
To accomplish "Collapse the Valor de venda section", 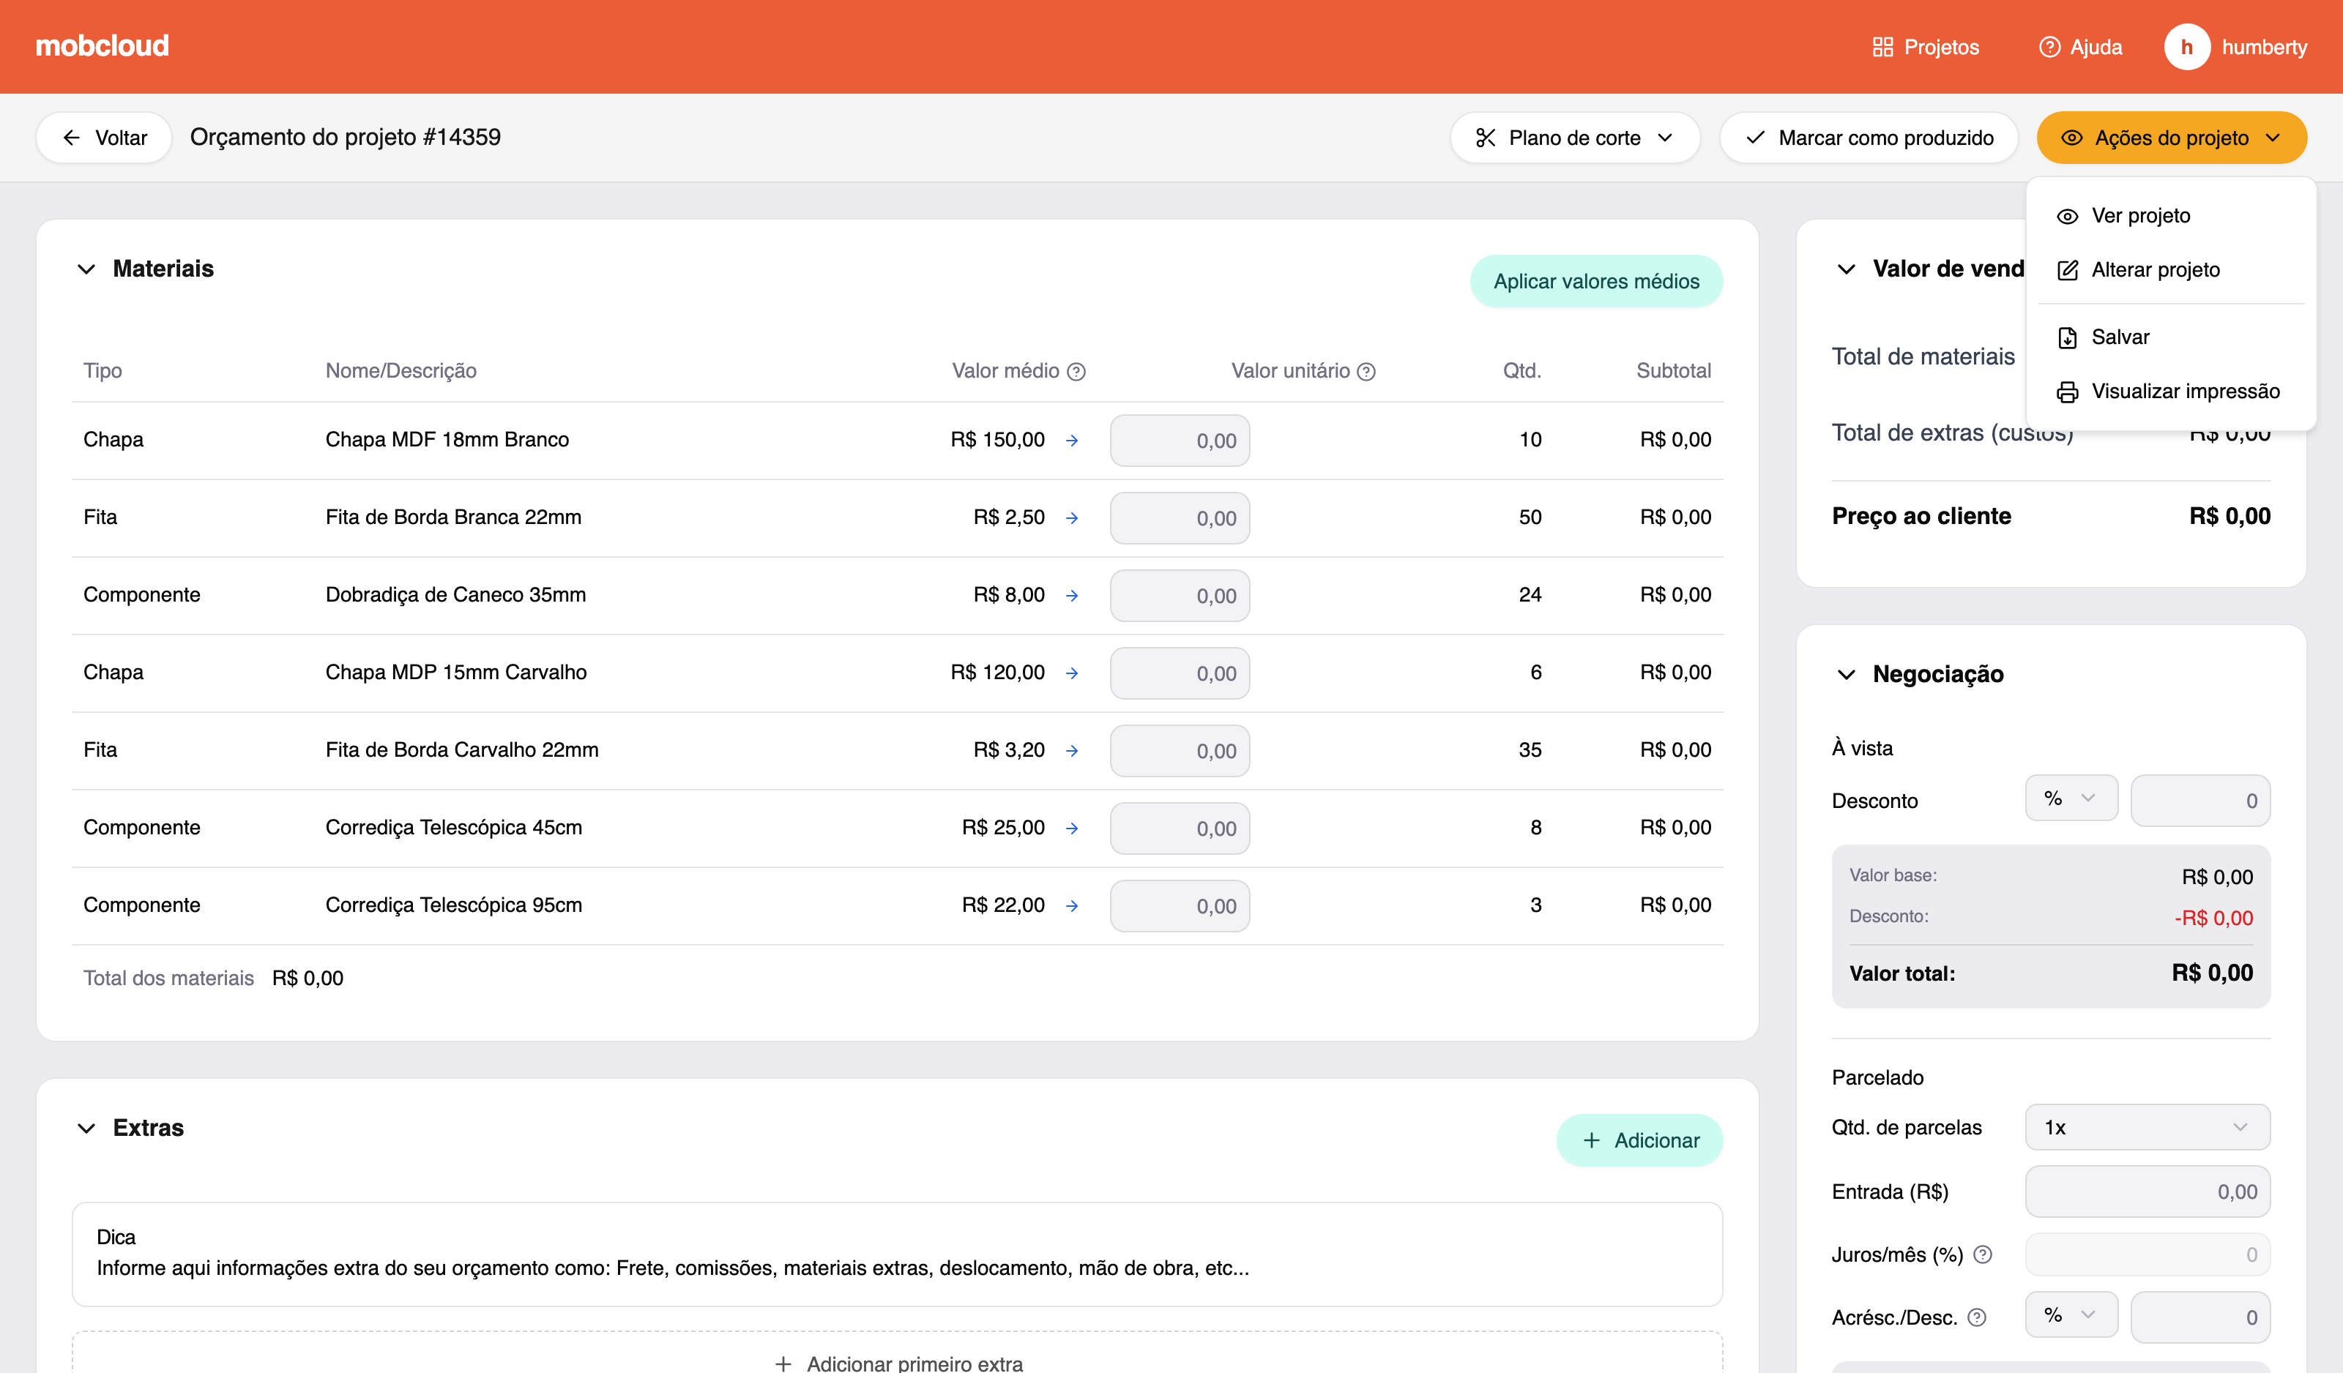I will (x=1847, y=269).
